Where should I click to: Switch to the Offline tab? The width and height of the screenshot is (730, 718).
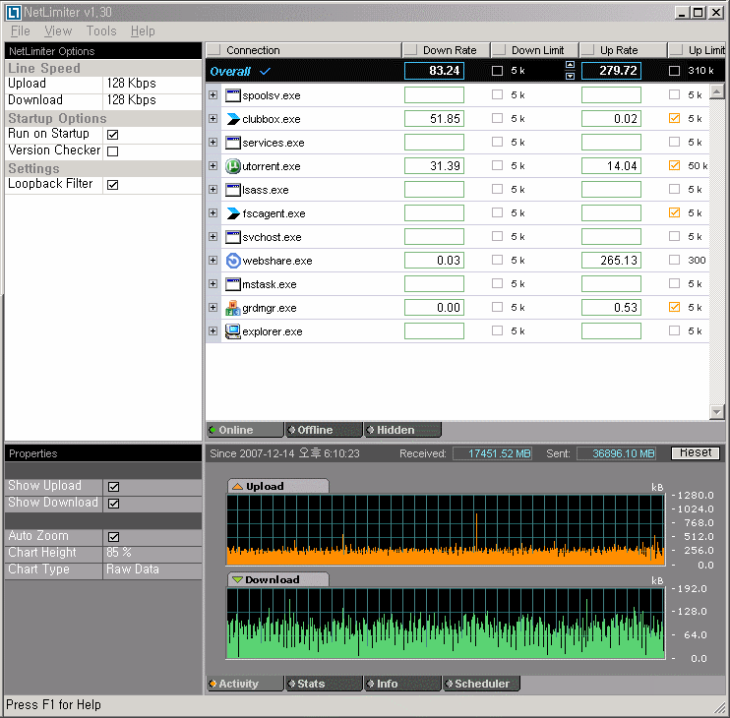[324, 430]
